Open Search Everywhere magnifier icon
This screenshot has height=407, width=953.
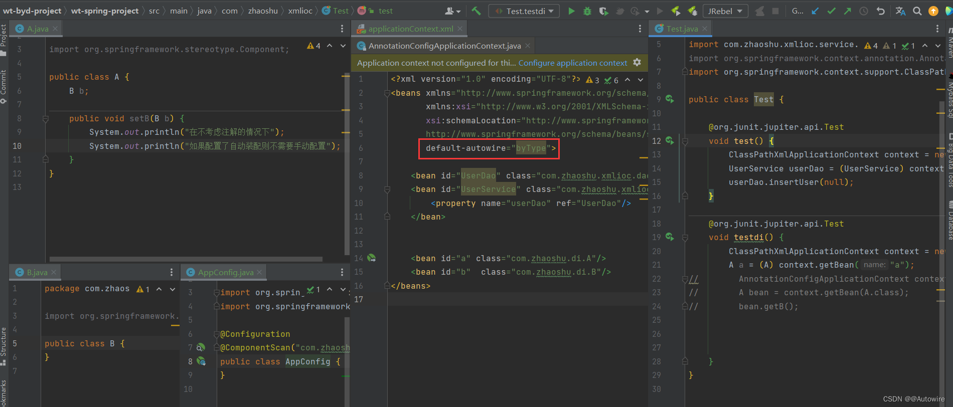click(917, 11)
